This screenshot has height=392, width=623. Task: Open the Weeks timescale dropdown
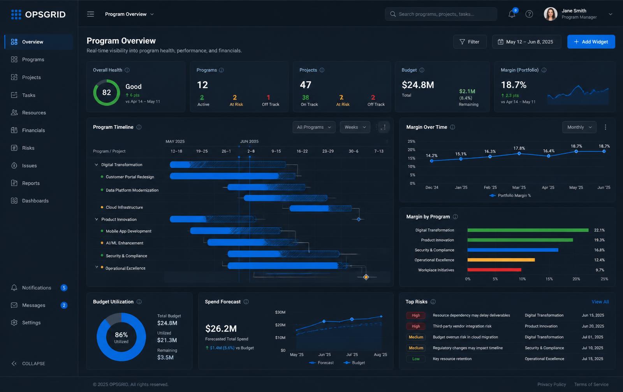(355, 127)
